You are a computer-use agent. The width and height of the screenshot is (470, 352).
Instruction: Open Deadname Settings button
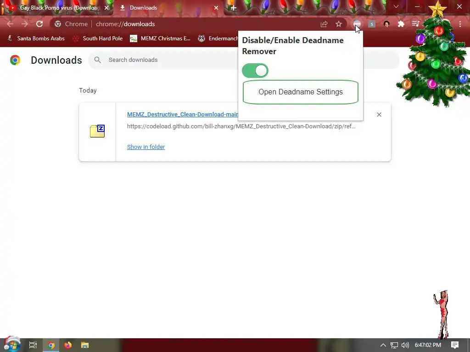pos(300,92)
